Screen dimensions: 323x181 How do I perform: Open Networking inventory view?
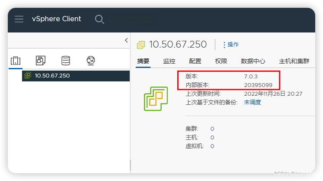[91, 61]
